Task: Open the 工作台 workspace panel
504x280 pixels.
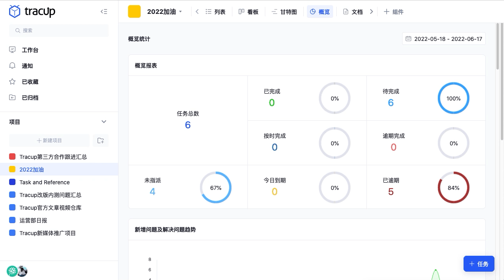Action: 30,50
